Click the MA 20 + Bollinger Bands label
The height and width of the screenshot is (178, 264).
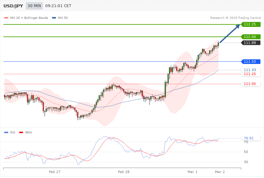pyautogui.click(x=29, y=18)
